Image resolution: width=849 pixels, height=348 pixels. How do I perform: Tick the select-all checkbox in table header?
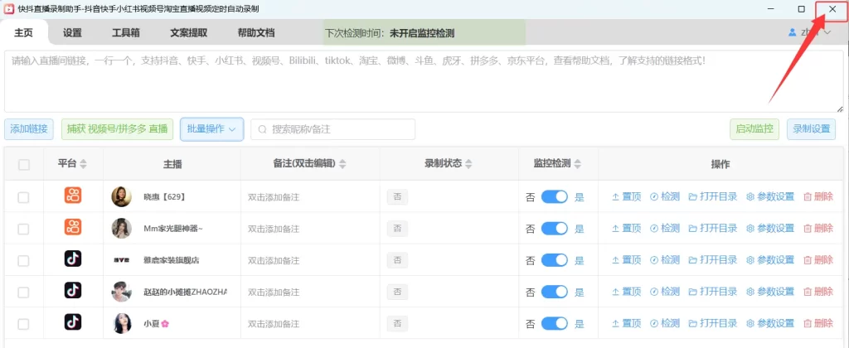(x=24, y=165)
